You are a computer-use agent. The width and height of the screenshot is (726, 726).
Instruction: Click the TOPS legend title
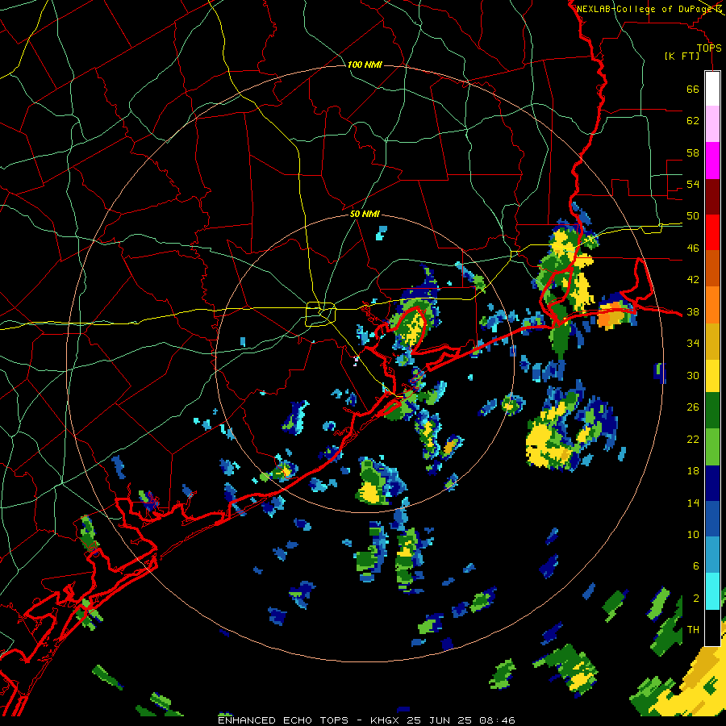(709, 48)
